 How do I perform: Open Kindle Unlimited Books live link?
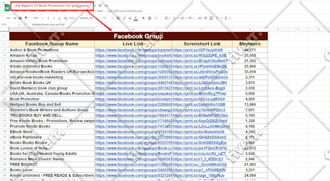133,66
